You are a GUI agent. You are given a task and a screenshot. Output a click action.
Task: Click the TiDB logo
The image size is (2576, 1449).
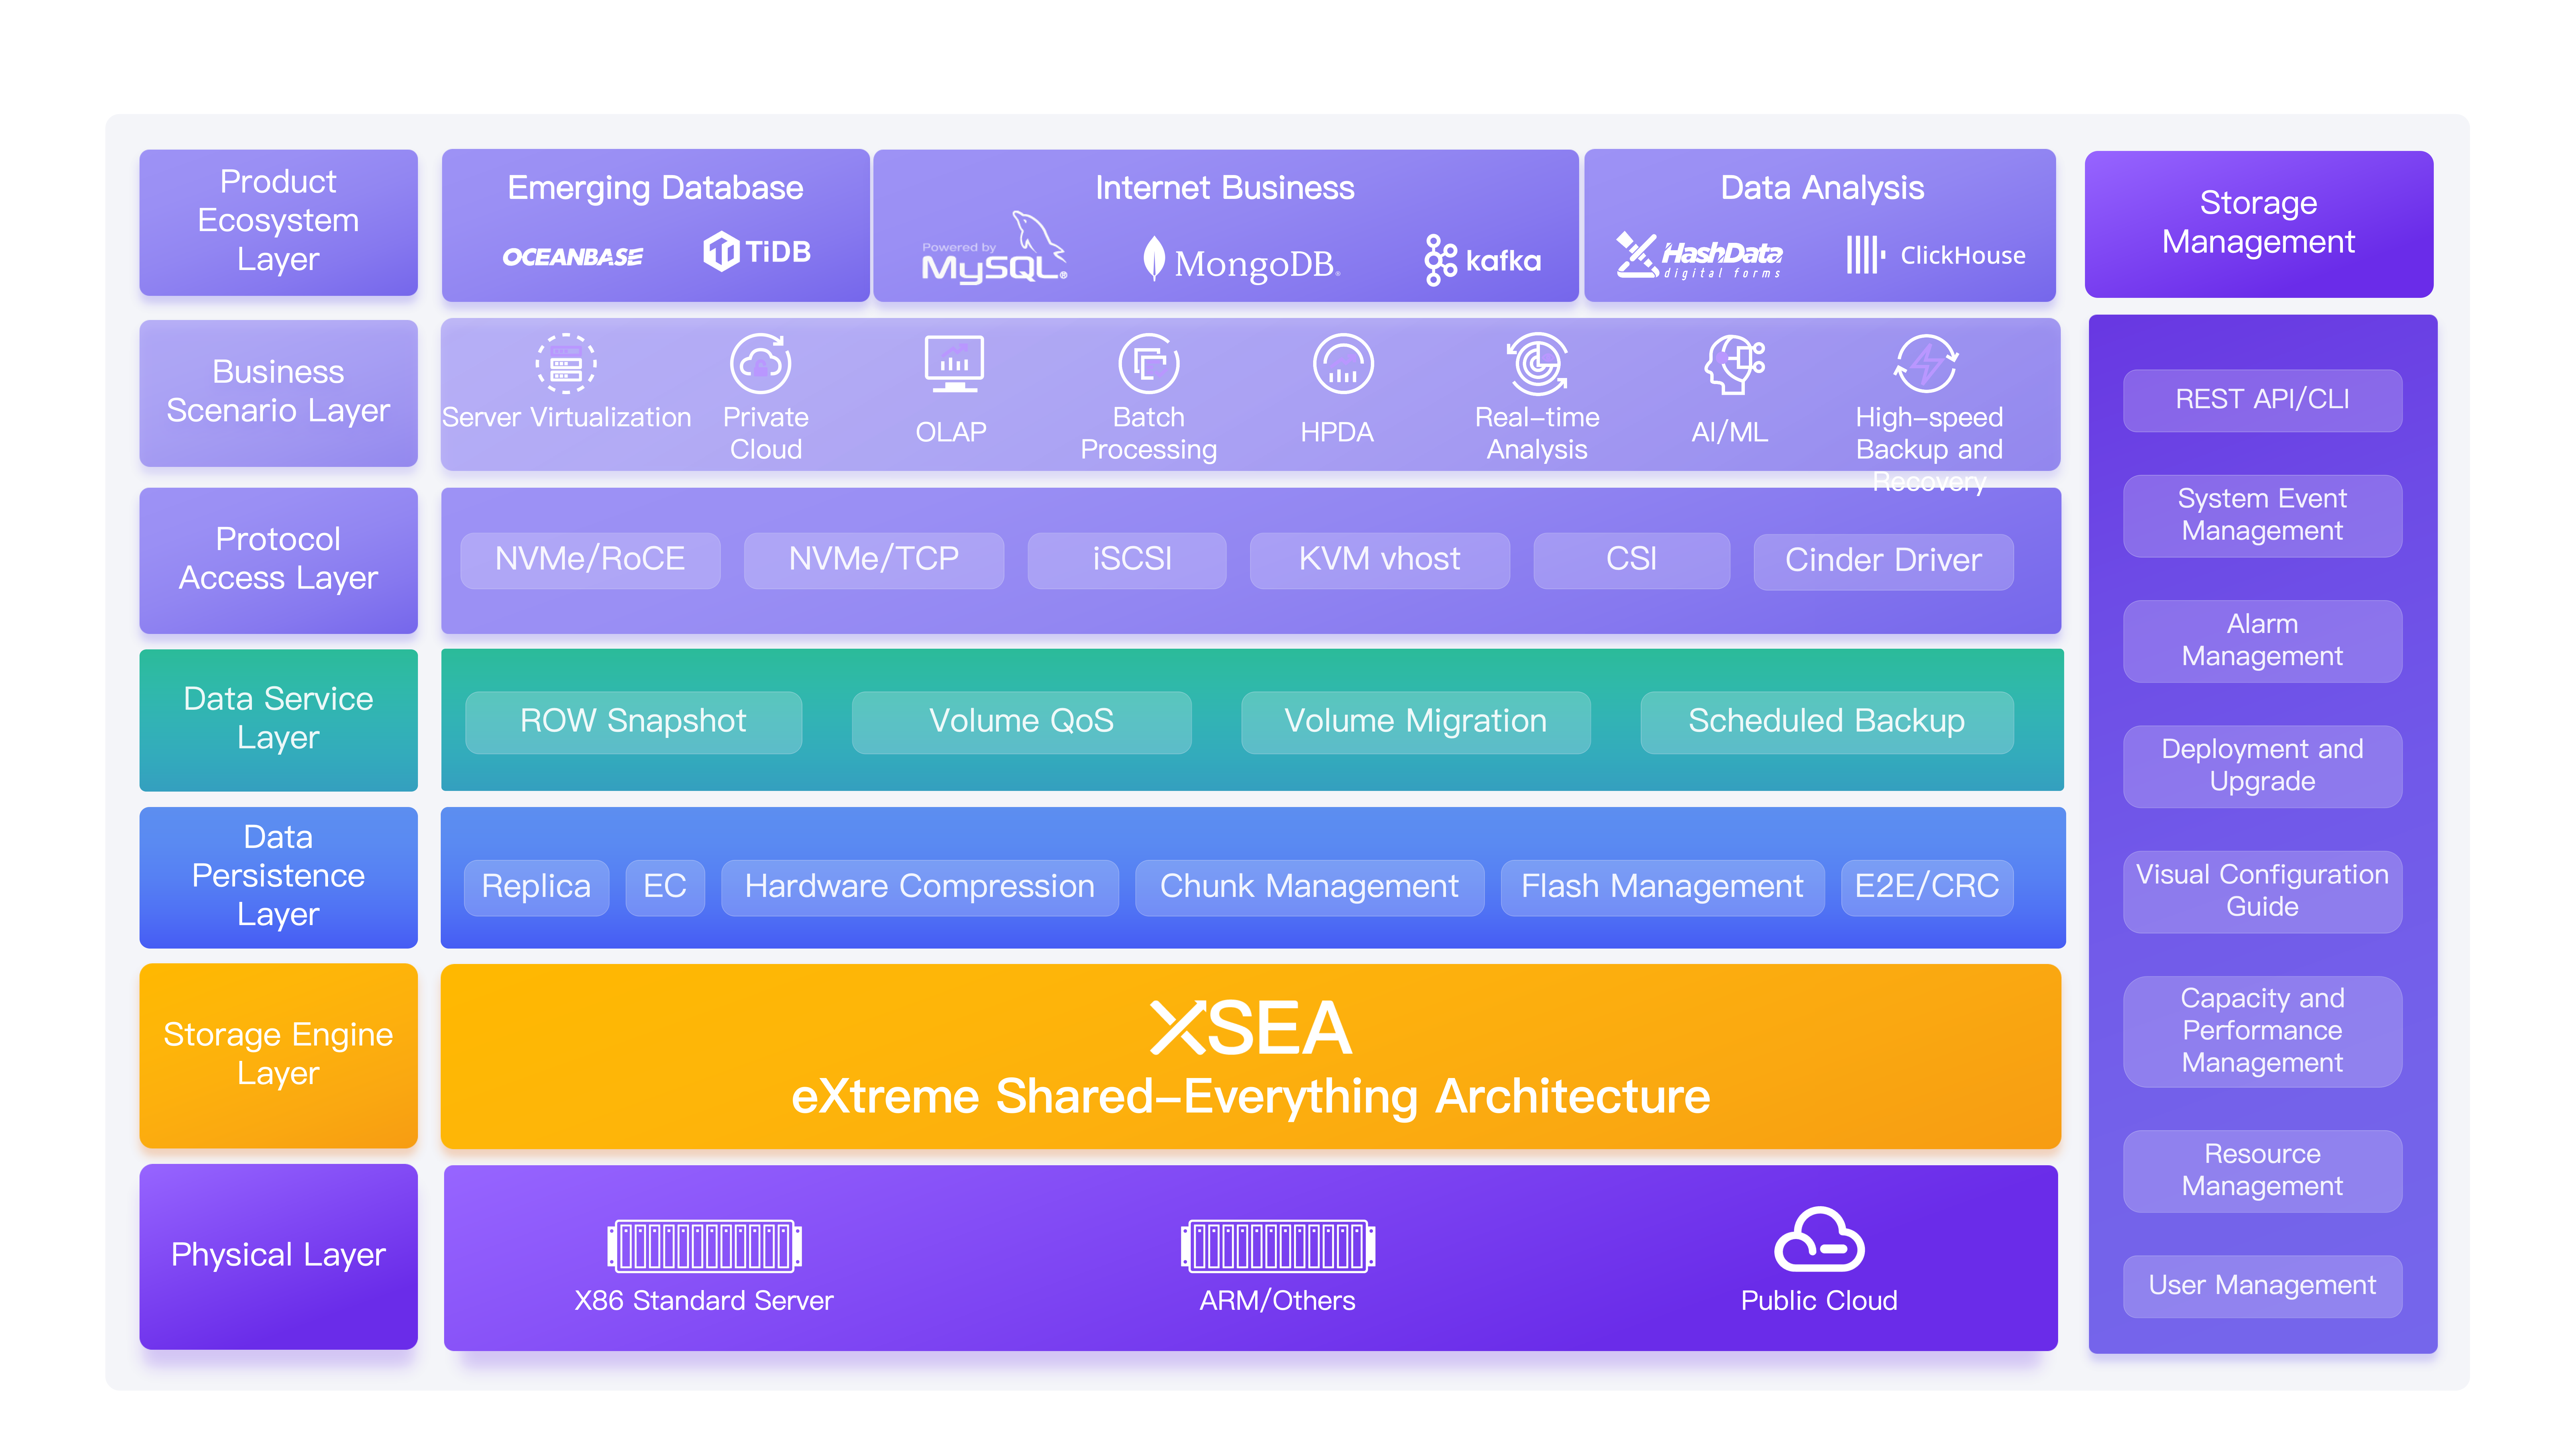757,251
